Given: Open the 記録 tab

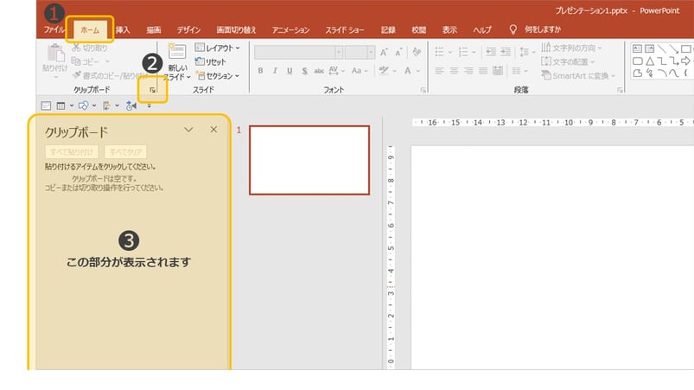Looking at the screenshot, I should [x=388, y=29].
